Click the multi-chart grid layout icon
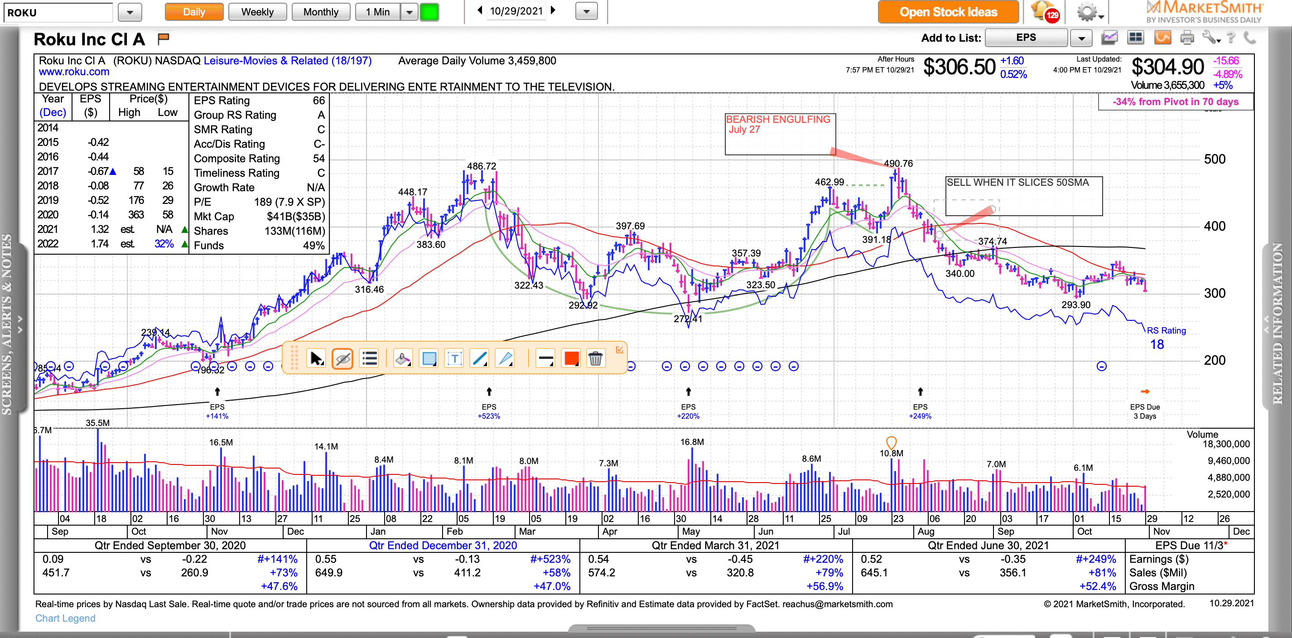 point(1136,38)
